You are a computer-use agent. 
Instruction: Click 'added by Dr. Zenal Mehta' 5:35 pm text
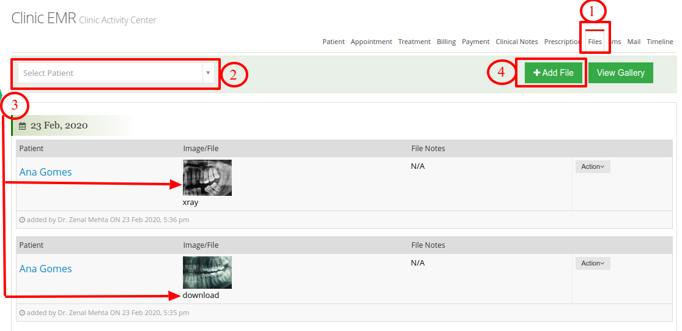point(108,313)
